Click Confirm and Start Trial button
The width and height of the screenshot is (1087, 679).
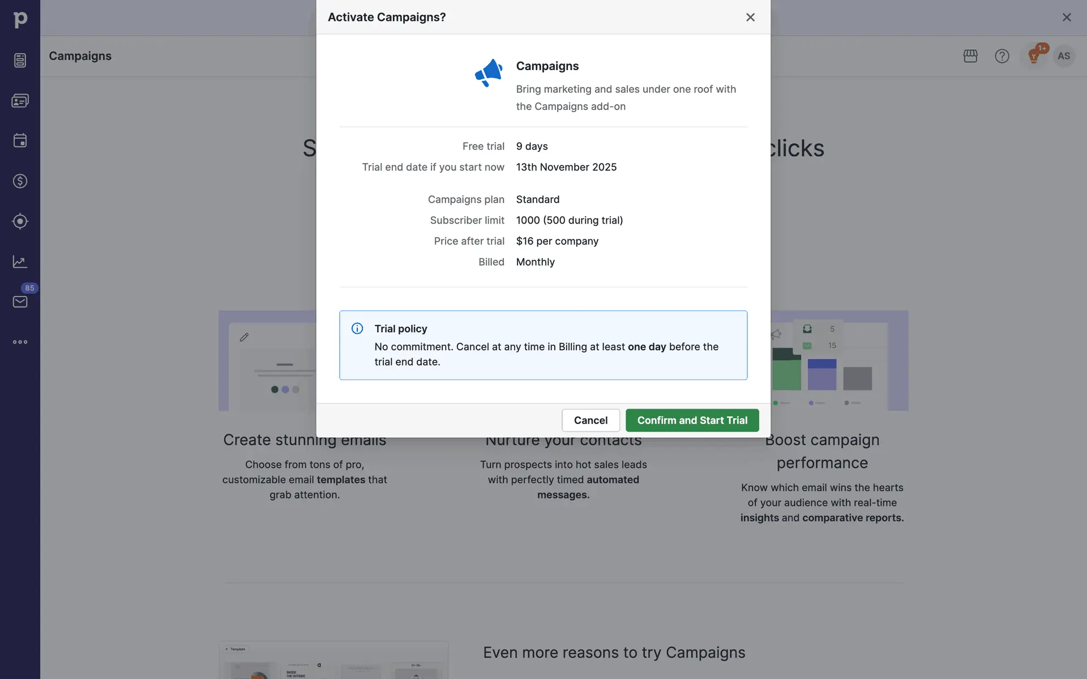click(x=692, y=420)
